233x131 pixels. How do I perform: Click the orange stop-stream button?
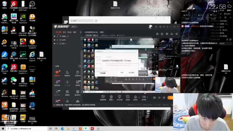170,98
